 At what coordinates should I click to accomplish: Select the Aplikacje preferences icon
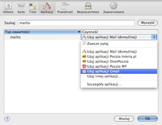point(47,6)
